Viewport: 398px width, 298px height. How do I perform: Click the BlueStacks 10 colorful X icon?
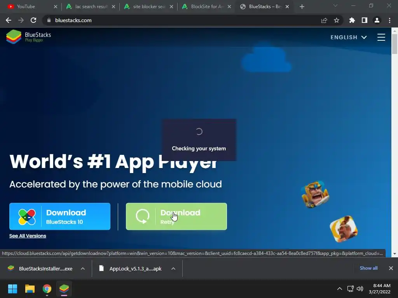pyautogui.click(x=27, y=217)
